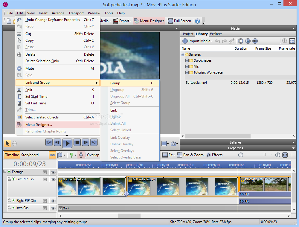The height and width of the screenshot is (227, 299).
Task: Click the green marker icon on timeline toolbar
Action: [x=71, y=155]
